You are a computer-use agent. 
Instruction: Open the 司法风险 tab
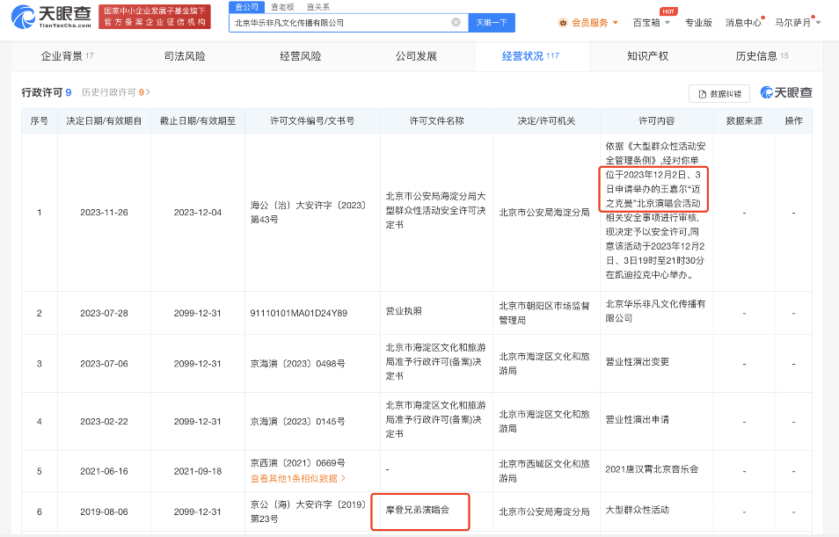(x=185, y=56)
